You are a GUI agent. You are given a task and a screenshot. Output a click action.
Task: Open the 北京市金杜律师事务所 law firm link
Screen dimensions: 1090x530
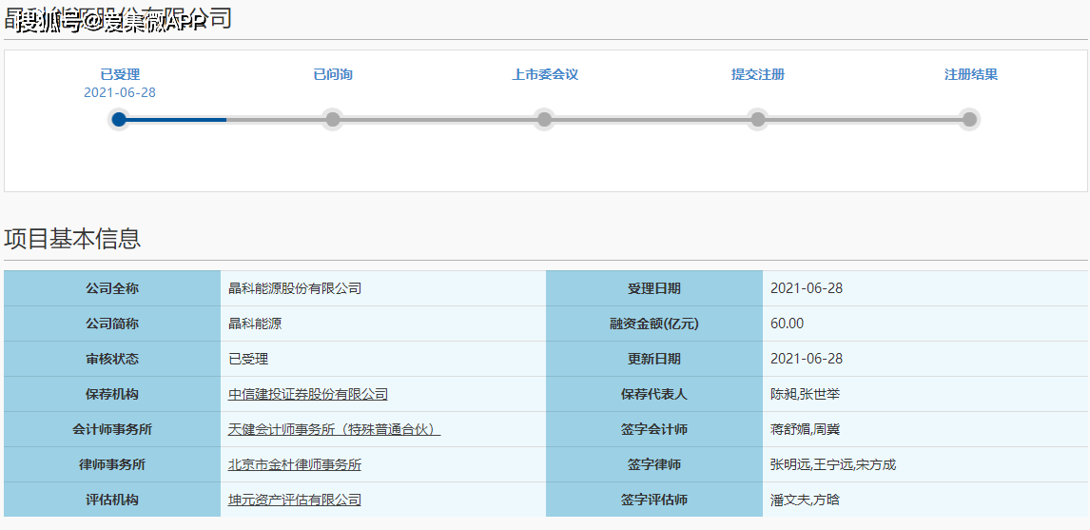click(295, 464)
